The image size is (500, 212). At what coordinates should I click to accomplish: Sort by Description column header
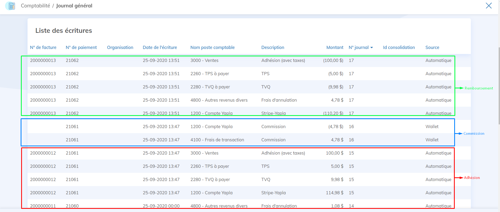point(273,47)
